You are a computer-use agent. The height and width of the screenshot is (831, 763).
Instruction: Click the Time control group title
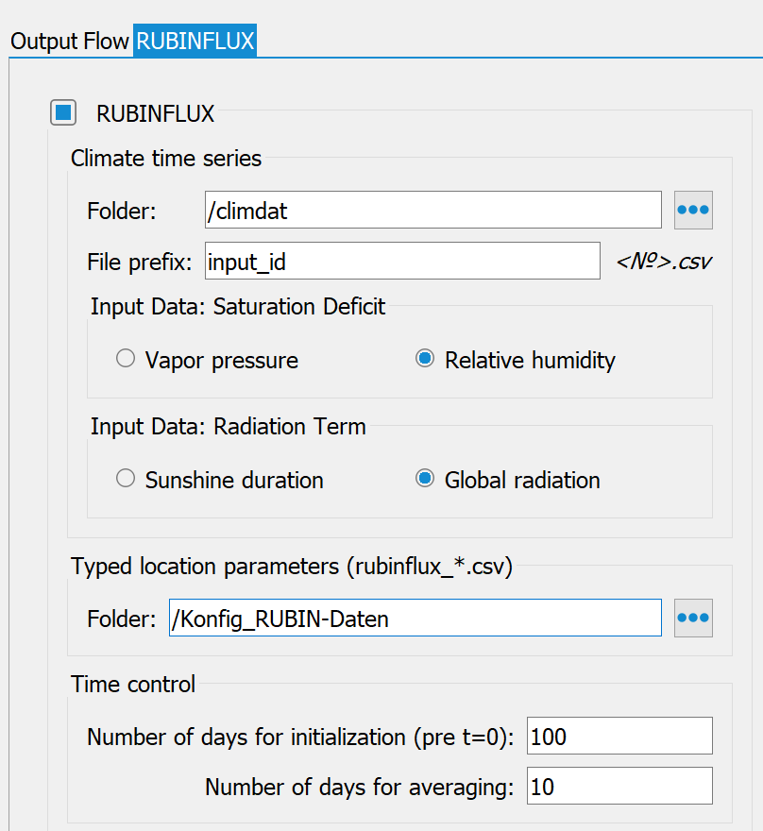tap(133, 684)
